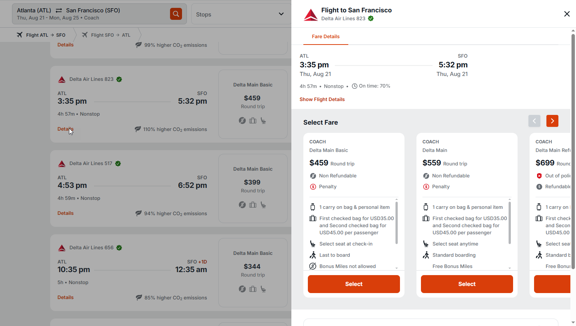Click verified badge next to Delta Air Lines 656
The width and height of the screenshot is (576, 326).
(x=119, y=248)
